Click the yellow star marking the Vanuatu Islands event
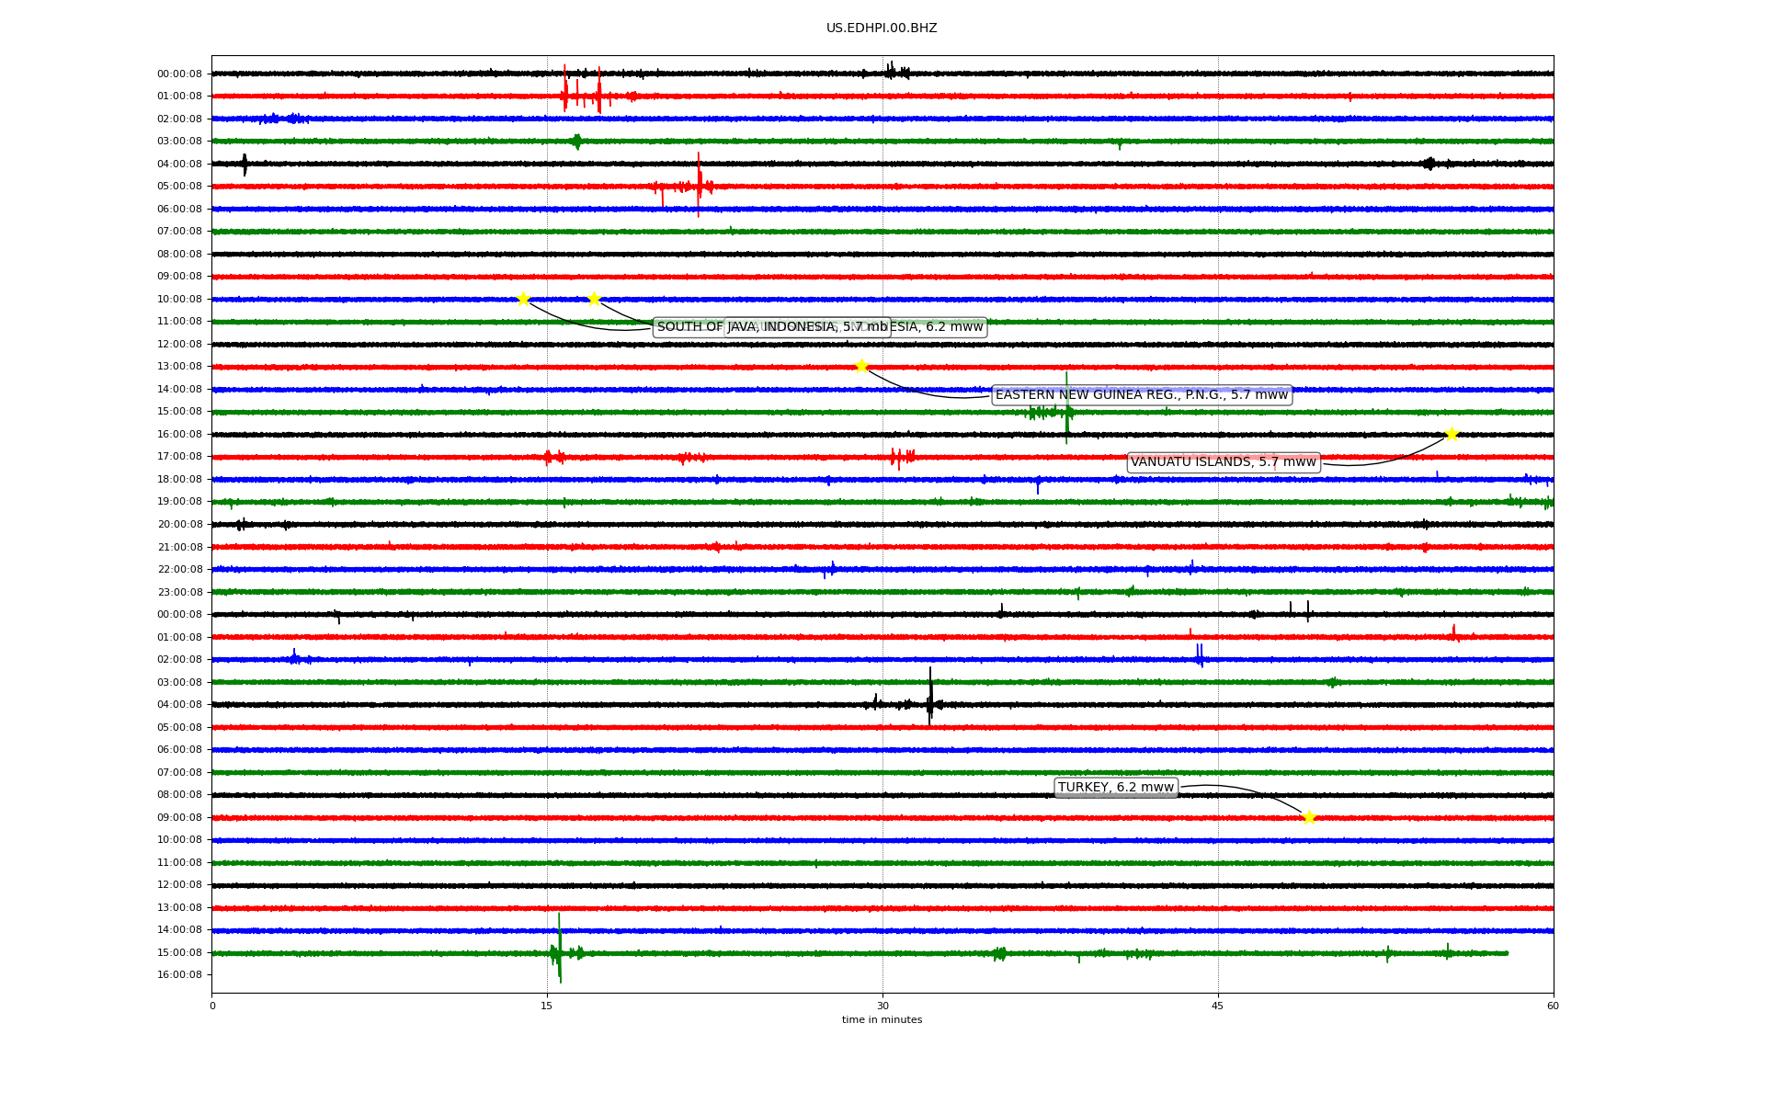The height and width of the screenshot is (1103, 1765). point(1452,434)
